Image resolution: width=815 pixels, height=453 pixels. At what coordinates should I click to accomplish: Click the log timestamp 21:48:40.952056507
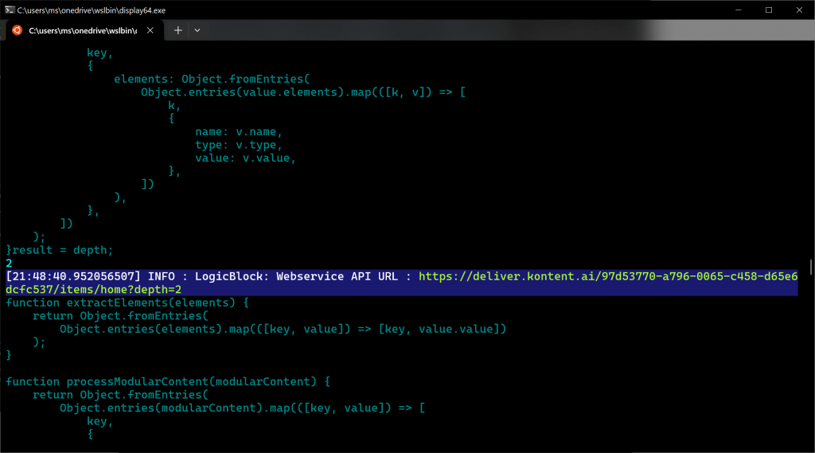point(73,276)
